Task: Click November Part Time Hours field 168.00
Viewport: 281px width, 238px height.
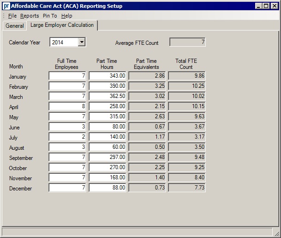Action: [108, 177]
